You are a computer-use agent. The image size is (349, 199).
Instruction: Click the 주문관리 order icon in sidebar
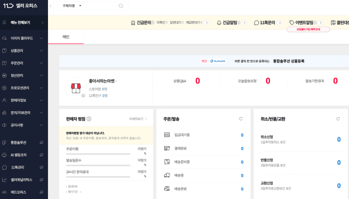4,63
